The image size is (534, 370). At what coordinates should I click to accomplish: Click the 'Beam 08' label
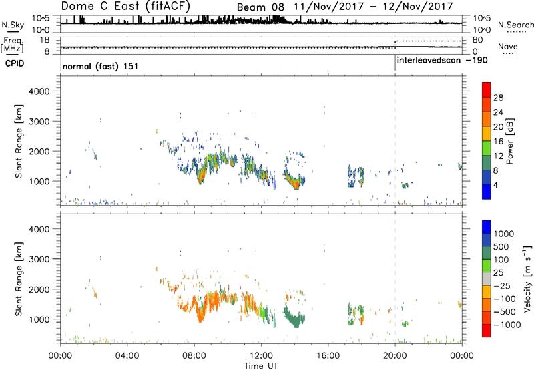point(260,7)
